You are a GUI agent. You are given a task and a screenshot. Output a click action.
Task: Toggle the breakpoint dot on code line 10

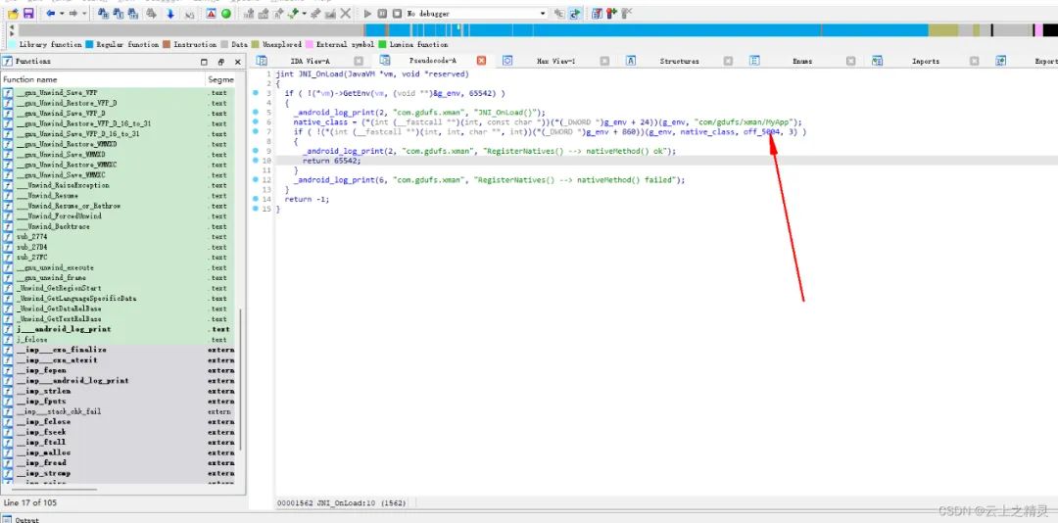(256, 161)
